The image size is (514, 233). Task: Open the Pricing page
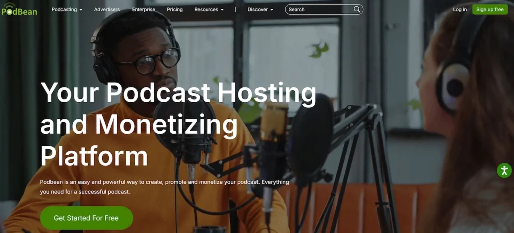(175, 9)
